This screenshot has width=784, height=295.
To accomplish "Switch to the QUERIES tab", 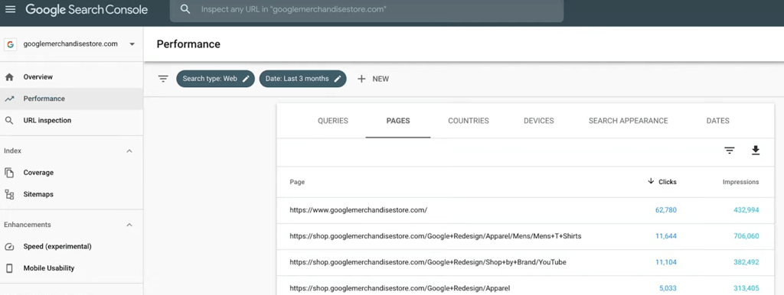I will (x=333, y=121).
